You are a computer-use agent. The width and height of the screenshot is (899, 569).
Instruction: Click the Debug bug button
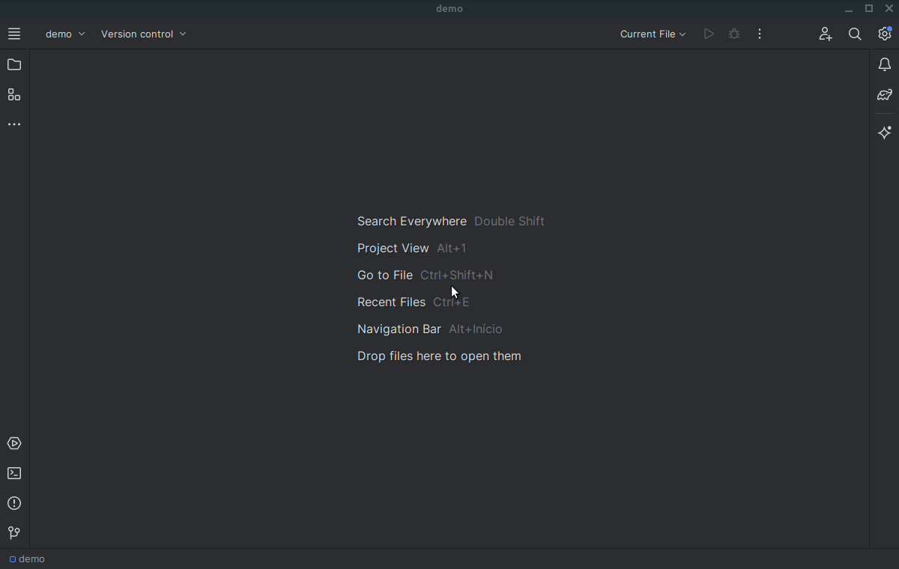point(734,34)
